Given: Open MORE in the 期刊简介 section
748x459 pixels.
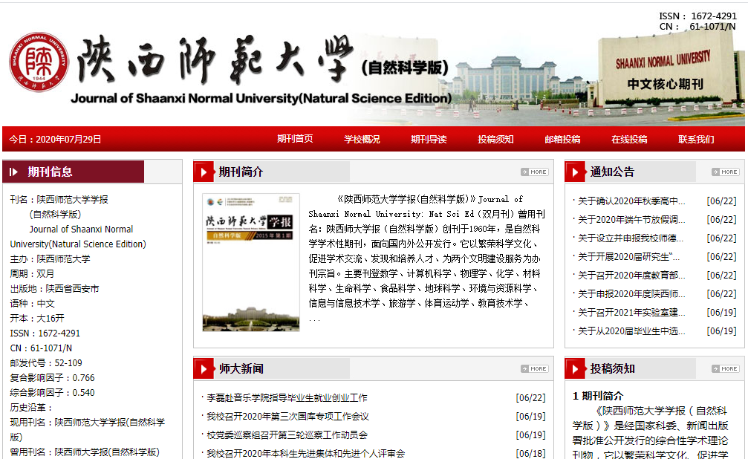Looking at the screenshot, I should [x=534, y=172].
